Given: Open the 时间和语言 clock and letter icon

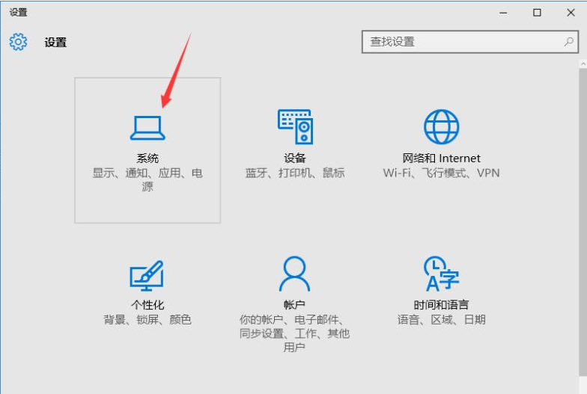Looking at the screenshot, I should (442, 274).
